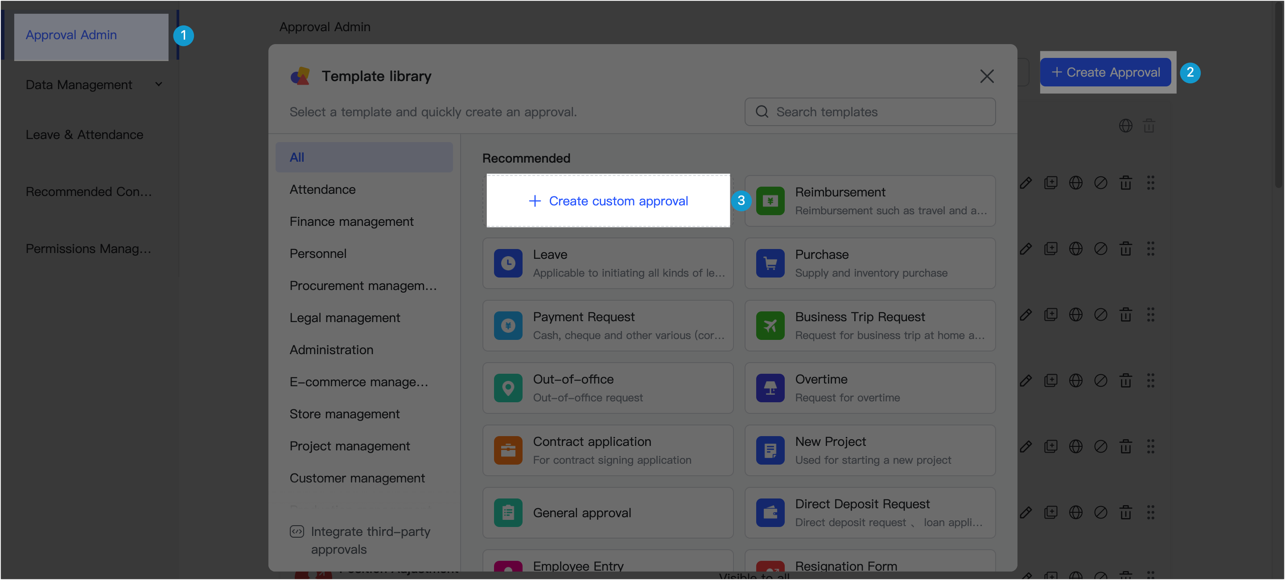Click the Recommended section heading
The width and height of the screenshot is (1285, 580).
point(526,158)
